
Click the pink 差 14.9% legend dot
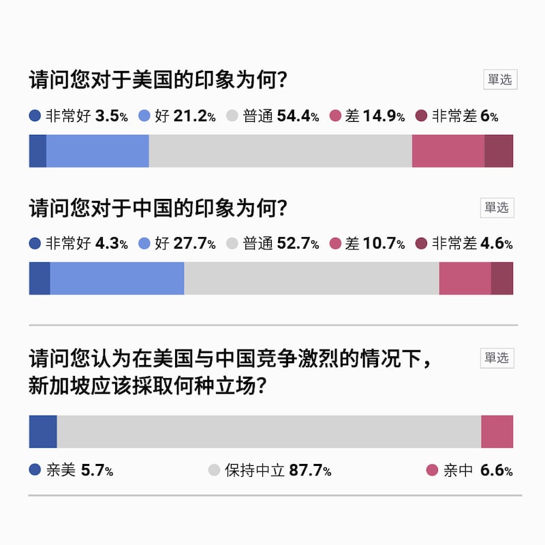pos(335,116)
